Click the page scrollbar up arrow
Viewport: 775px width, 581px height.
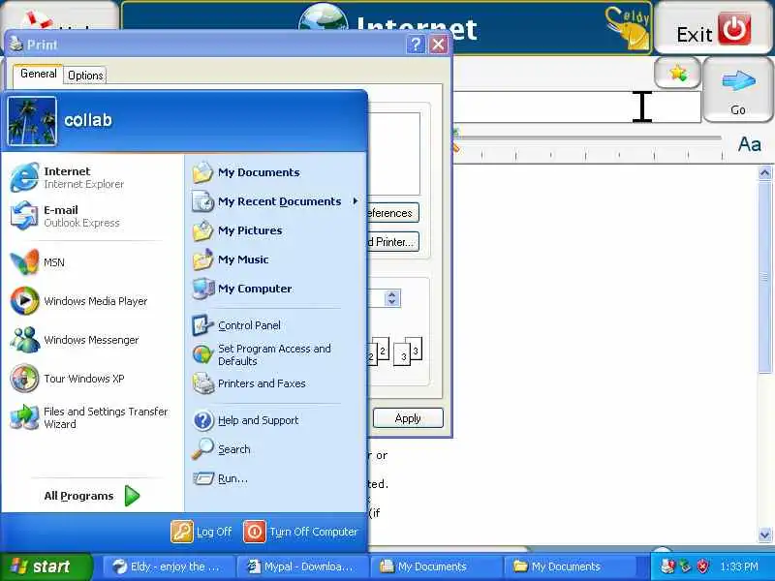point(764,173)
